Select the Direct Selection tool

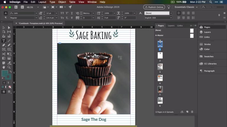9,28
